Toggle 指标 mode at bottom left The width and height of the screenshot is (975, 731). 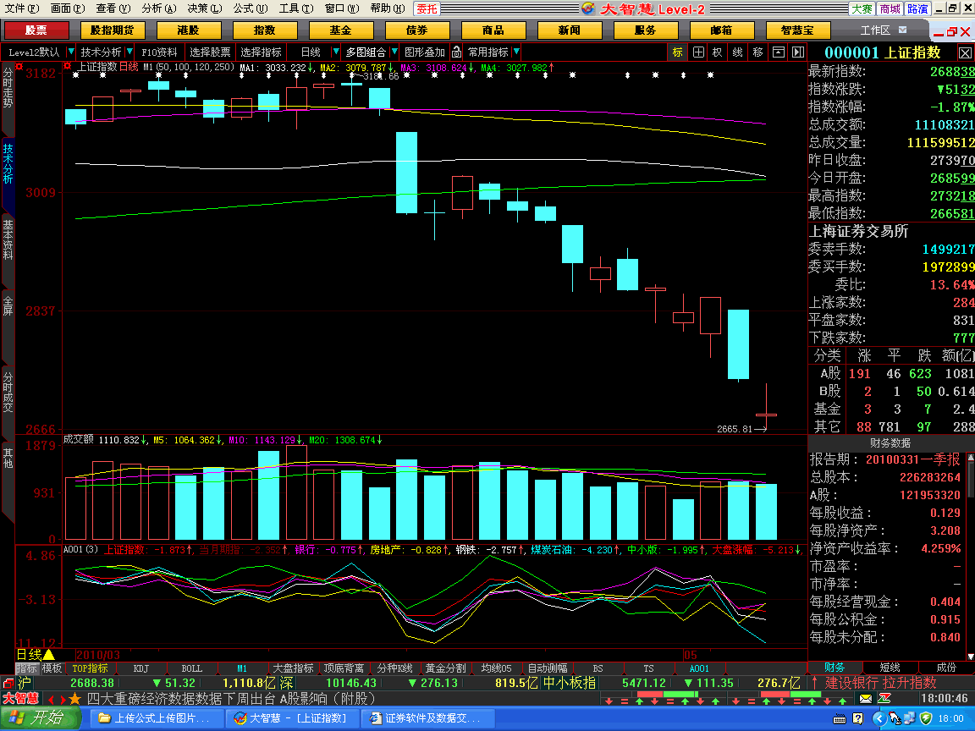27,668
